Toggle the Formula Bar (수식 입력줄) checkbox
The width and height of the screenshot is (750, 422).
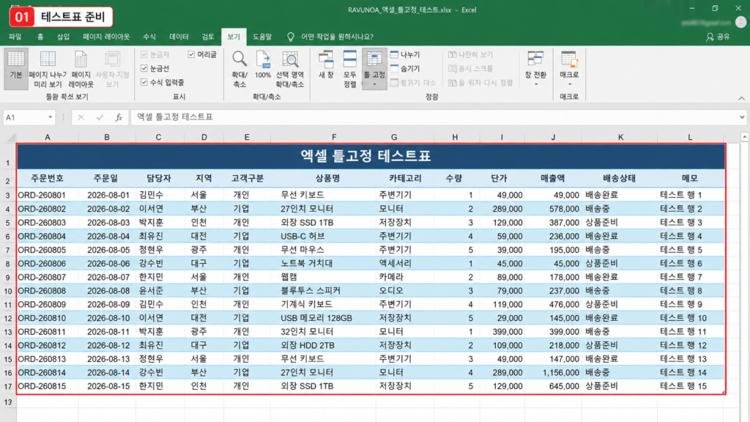(x=144, y=82)
